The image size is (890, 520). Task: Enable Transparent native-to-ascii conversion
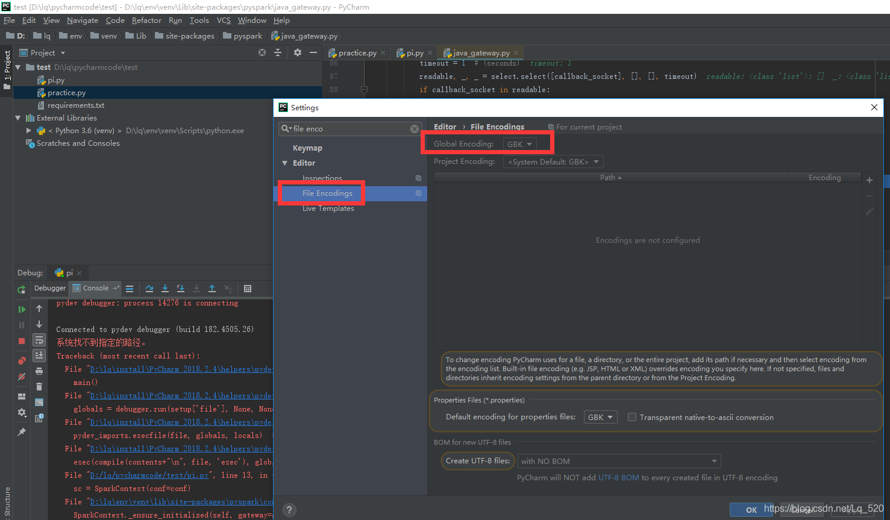[x=632, y=417]
